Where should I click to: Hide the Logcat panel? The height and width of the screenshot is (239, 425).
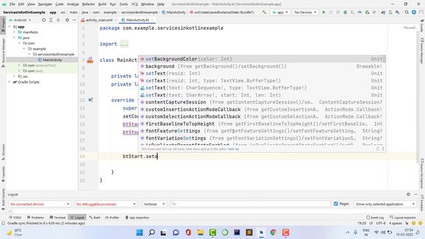coord(416,195)
